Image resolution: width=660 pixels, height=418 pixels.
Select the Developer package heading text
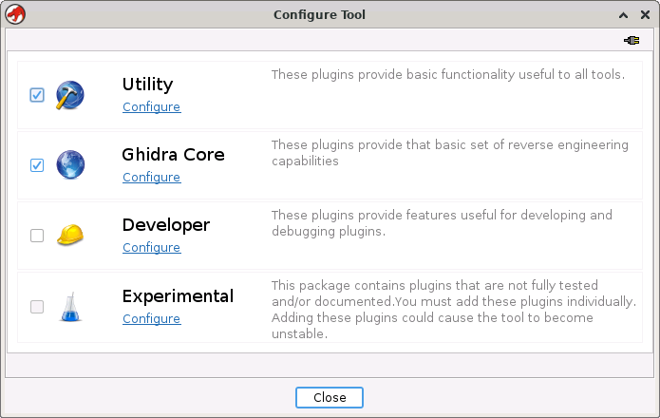[166, 225]
